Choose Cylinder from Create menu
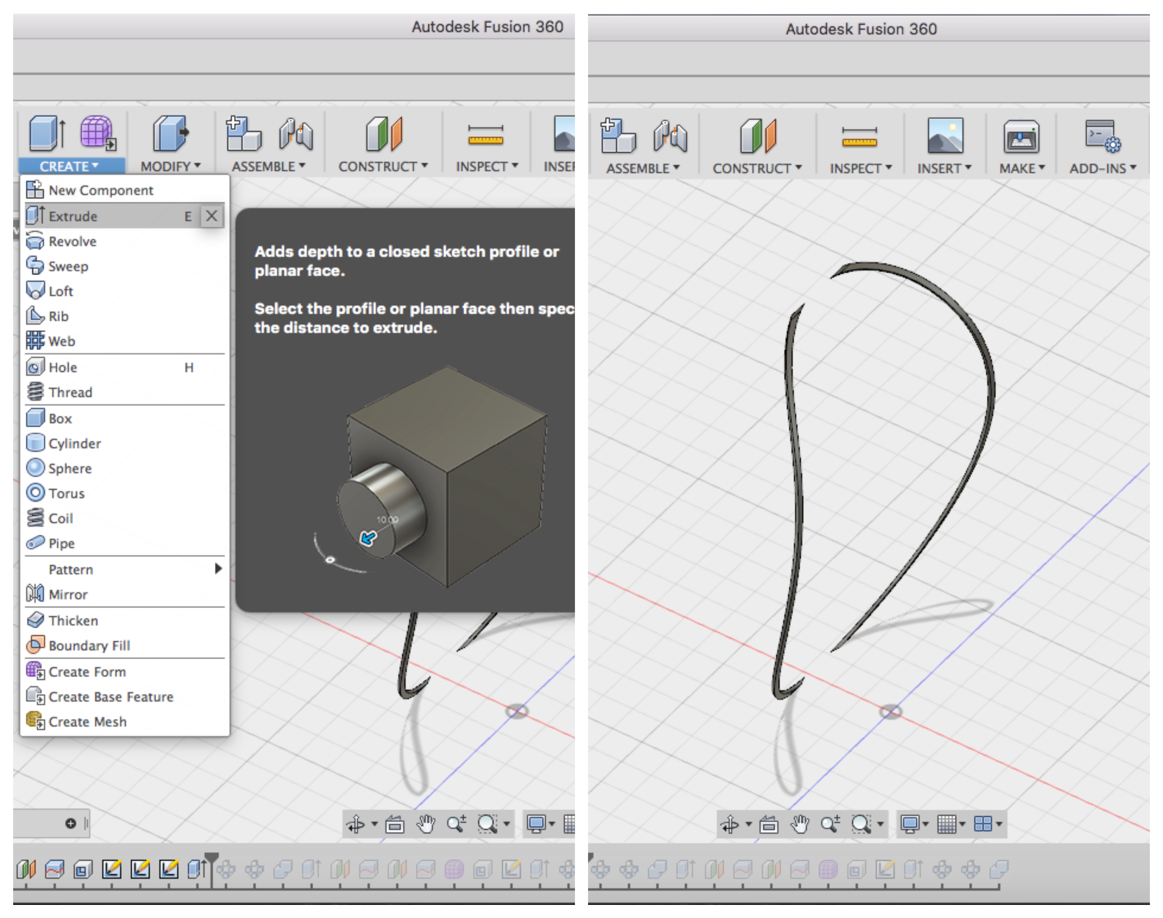 [x=125, y=443]
